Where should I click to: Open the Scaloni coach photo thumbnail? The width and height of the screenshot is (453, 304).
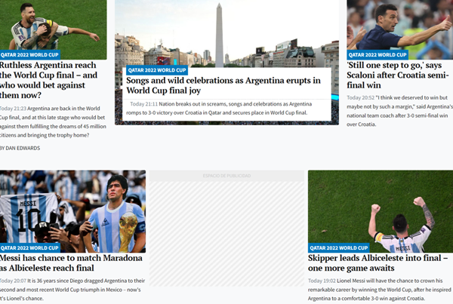pos(399,24)
